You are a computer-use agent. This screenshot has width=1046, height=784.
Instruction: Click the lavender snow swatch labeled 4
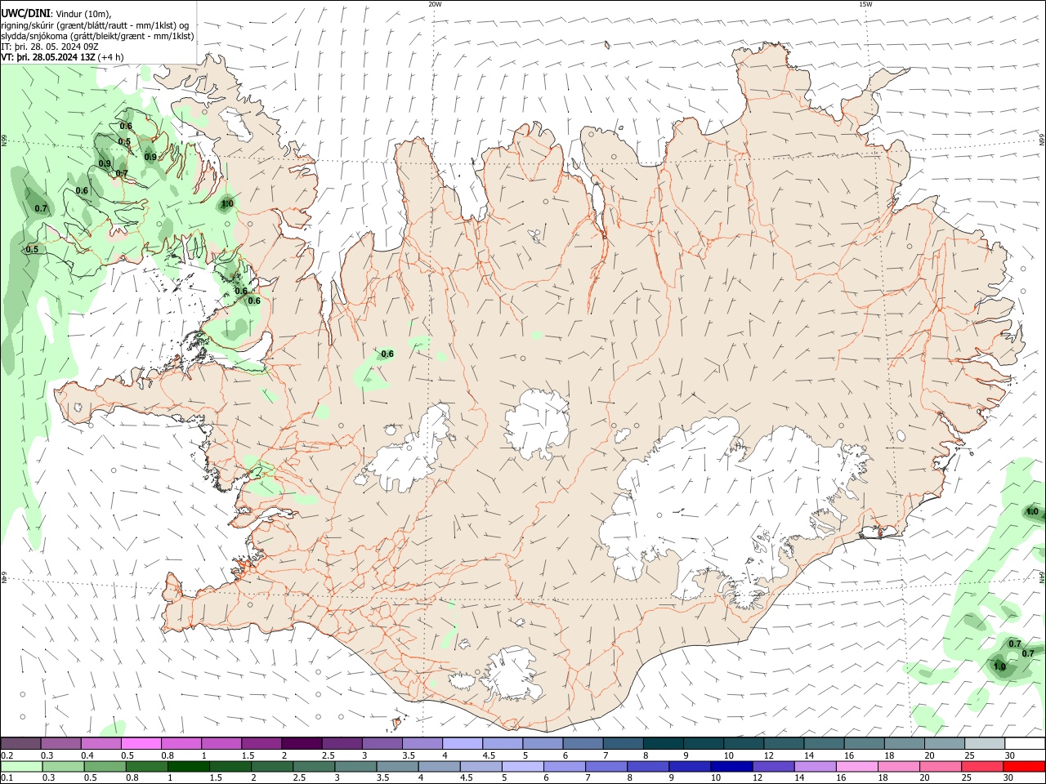tap(462, 744)
